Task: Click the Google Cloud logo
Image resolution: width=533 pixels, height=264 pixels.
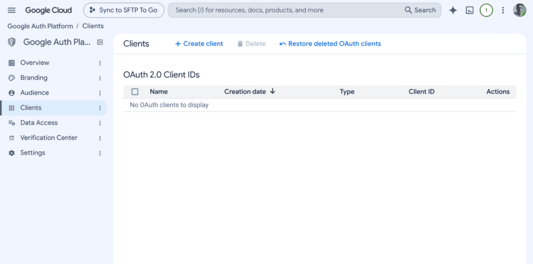Action: (49, 10)
